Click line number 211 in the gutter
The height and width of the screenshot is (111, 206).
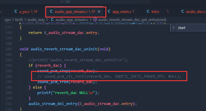(x=9, y=104)
